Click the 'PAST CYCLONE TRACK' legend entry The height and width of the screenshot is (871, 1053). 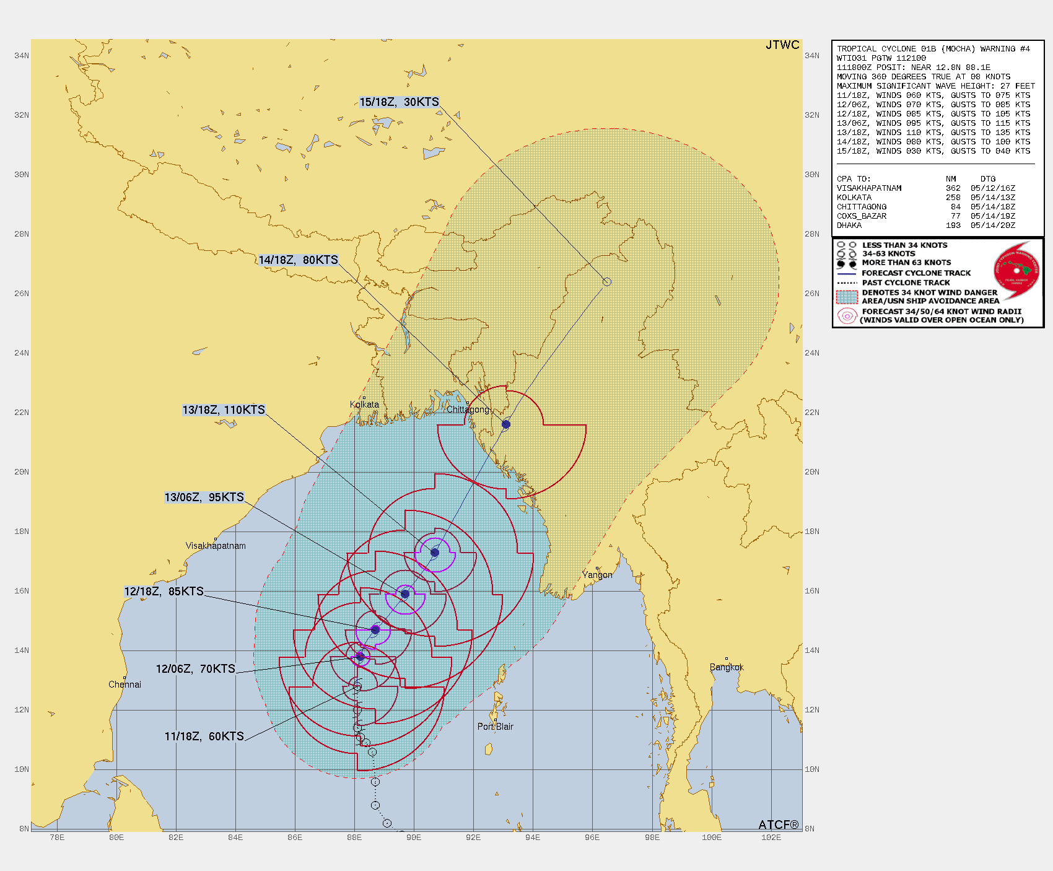pyautogui.click(x=906, y=282)
